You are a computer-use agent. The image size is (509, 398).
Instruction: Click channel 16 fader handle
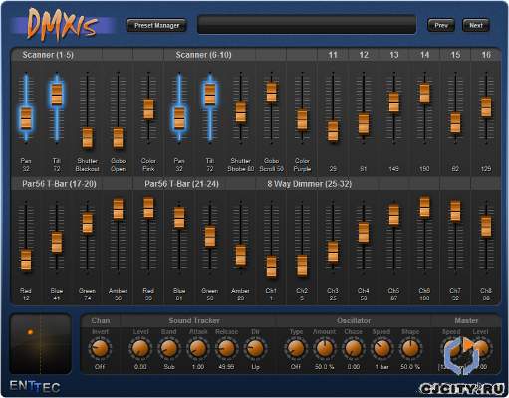tap(486, 106)
